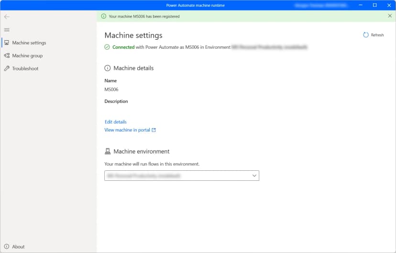The image size is (396, 253).
Task: Open the Edit details link
Action: (x=115, y=121)
